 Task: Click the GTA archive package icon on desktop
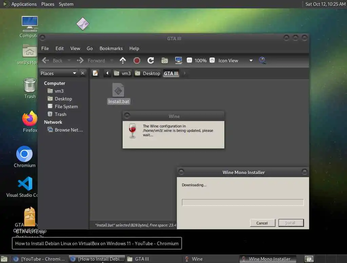[x=30, y=217]
